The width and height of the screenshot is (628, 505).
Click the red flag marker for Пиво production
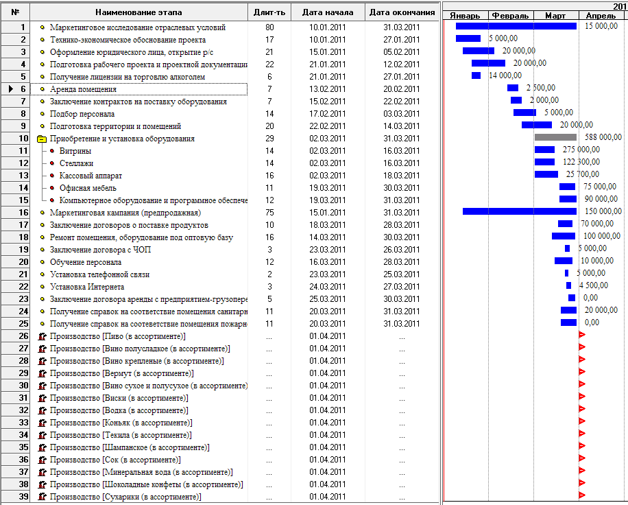click(582, 335)
